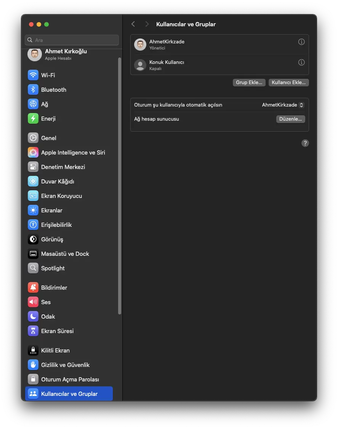Click the yellow minimize window button
Viewport: 338px width, 429px height.
[x=39, y=24]
